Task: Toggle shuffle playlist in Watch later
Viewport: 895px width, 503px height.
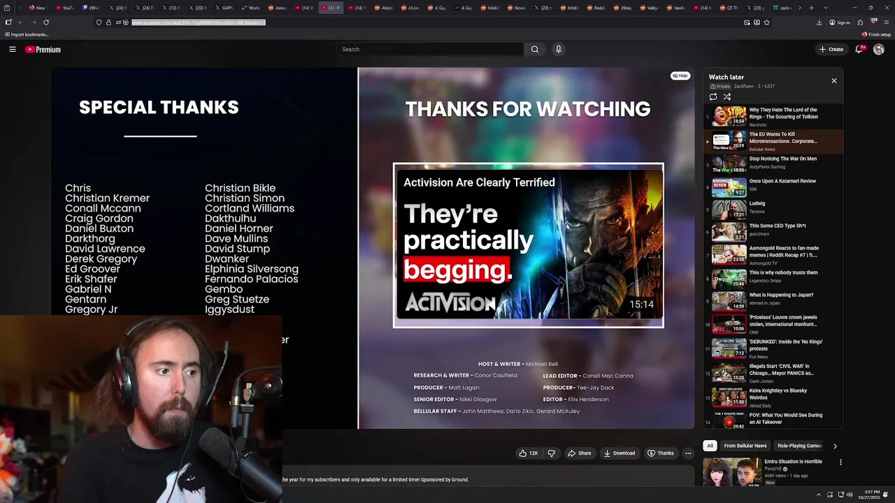Action: point(727,97)
